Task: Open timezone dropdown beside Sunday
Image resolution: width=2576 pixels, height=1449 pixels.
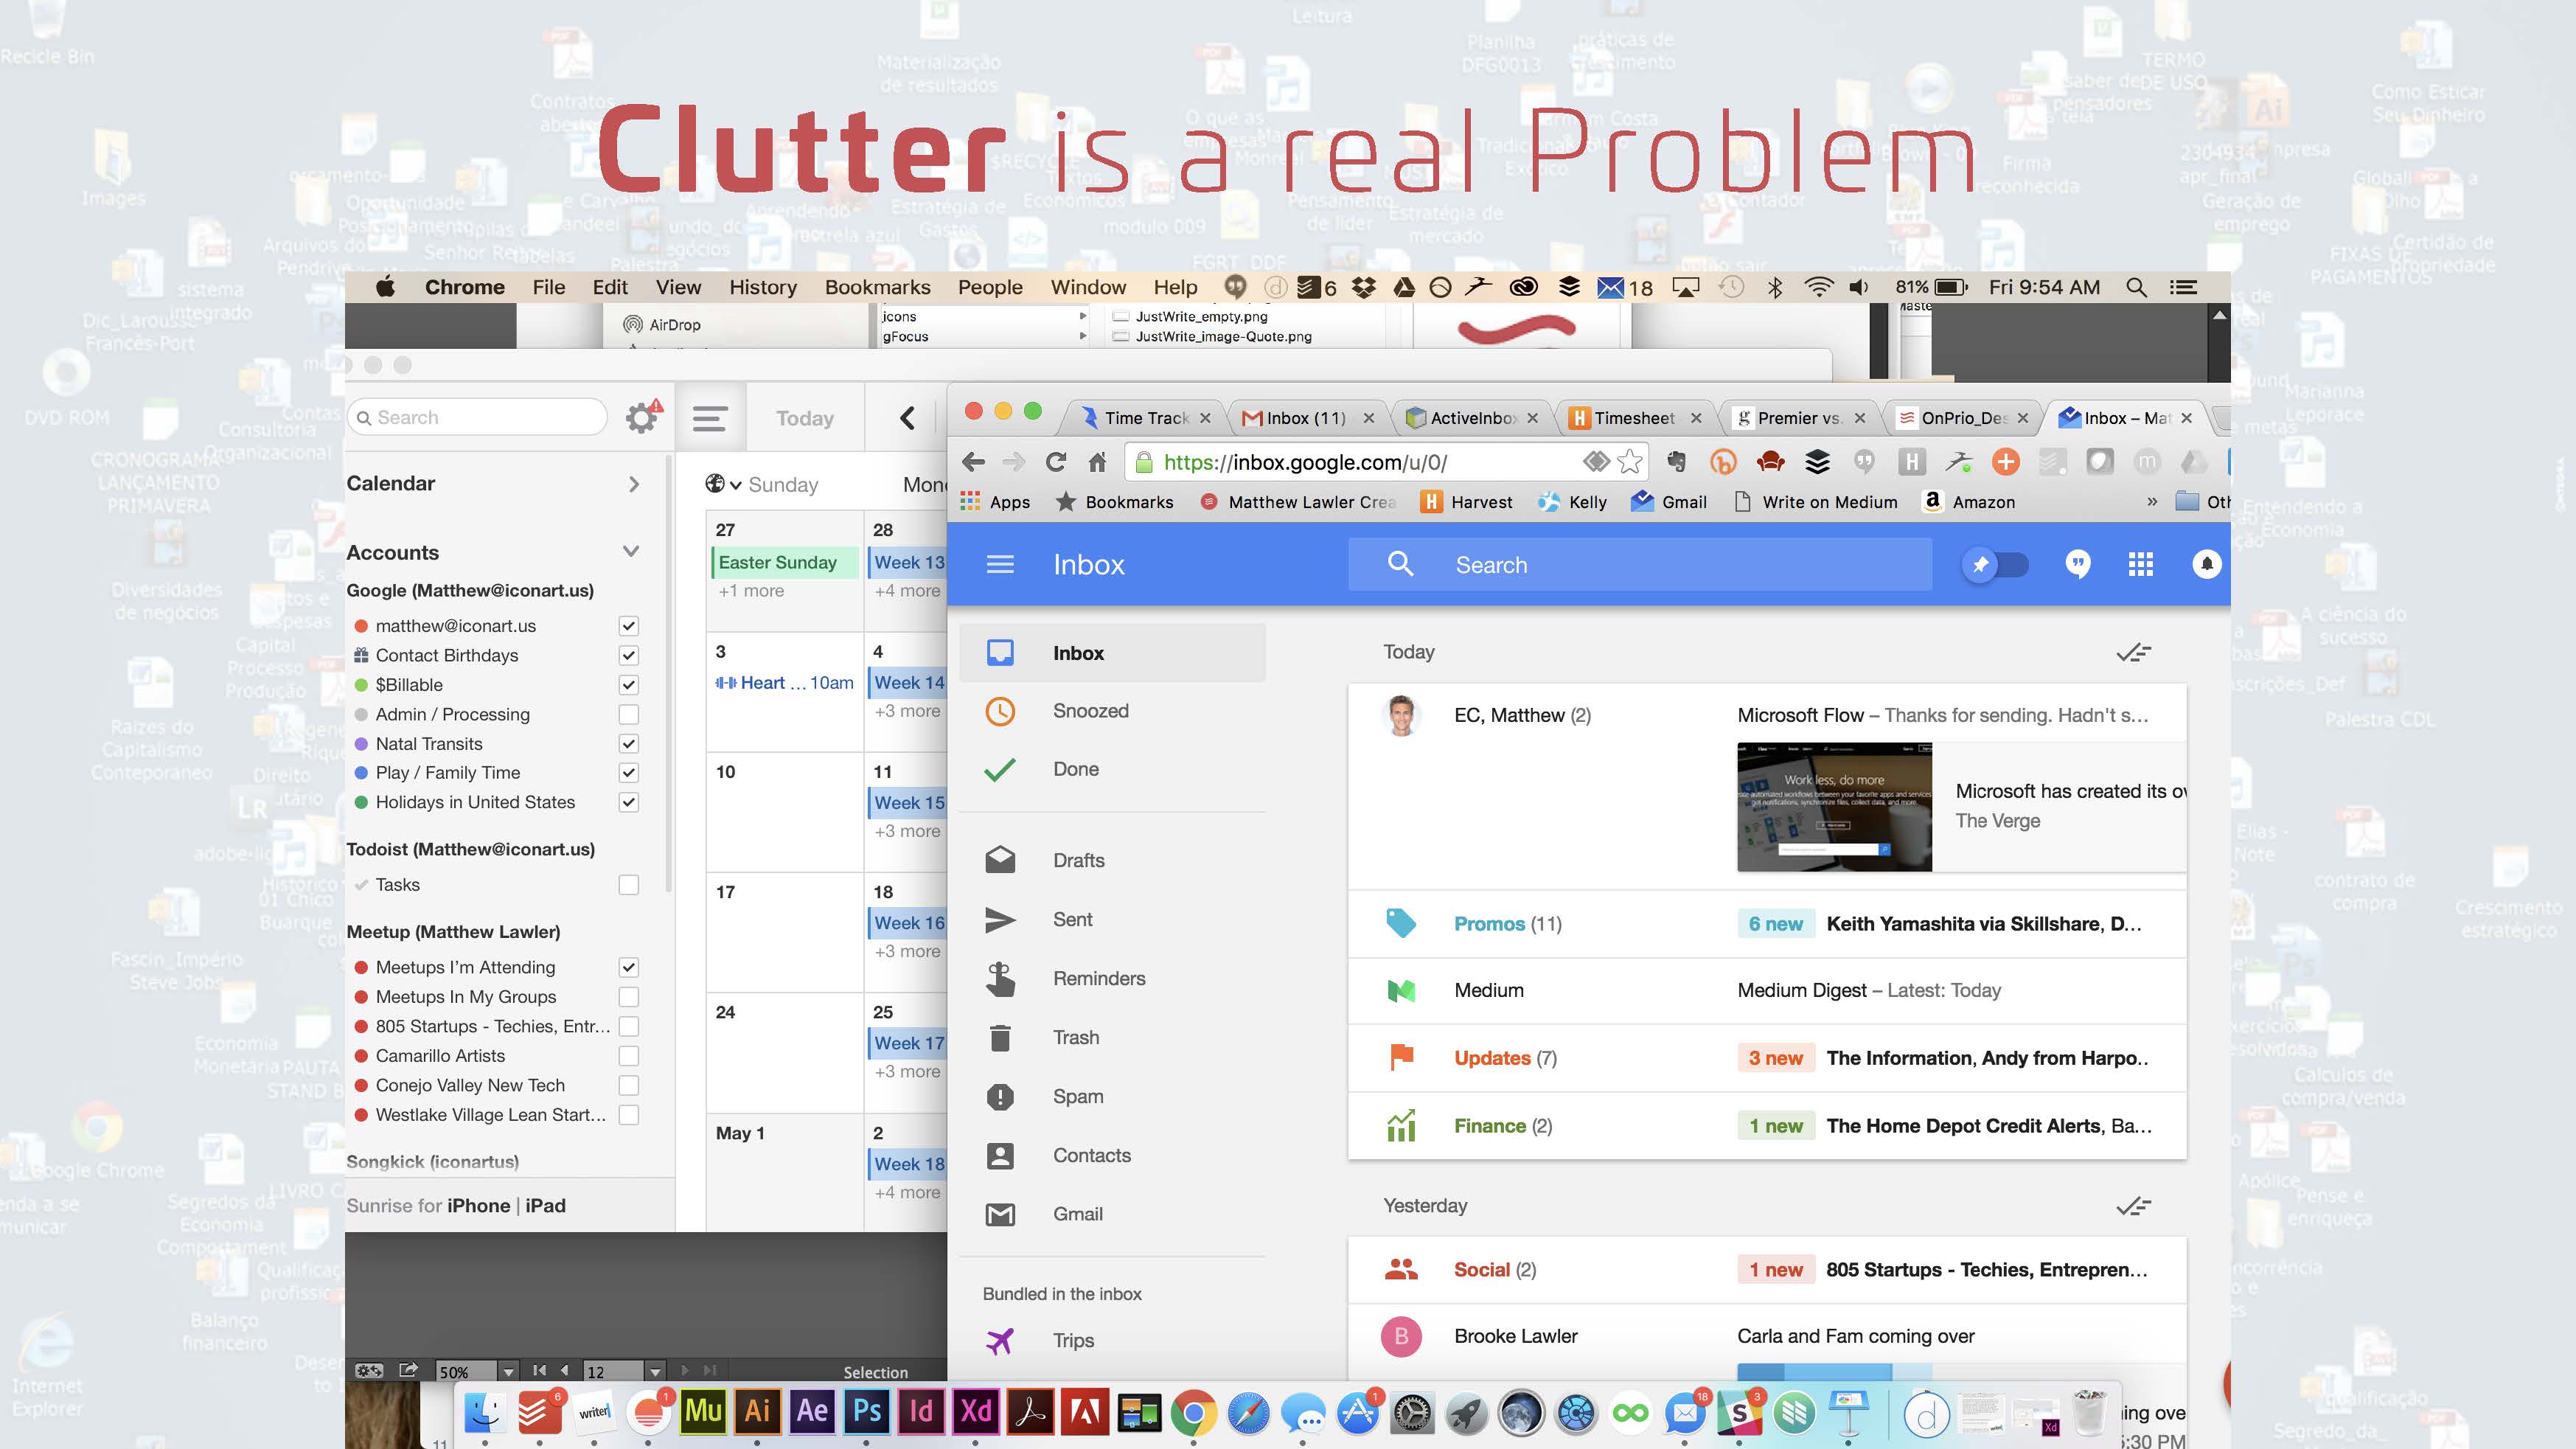Action: point(724,484)
